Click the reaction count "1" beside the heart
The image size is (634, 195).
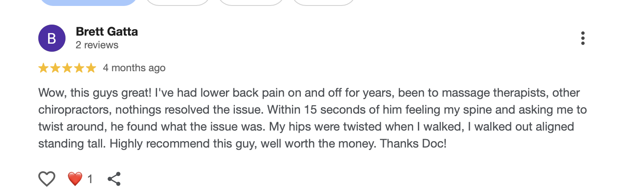tap(90, 179)
